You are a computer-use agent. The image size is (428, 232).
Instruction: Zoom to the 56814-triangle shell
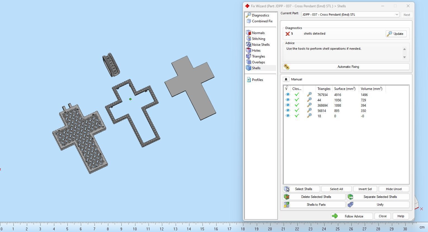pyautogui.click(x=309, y=111)
